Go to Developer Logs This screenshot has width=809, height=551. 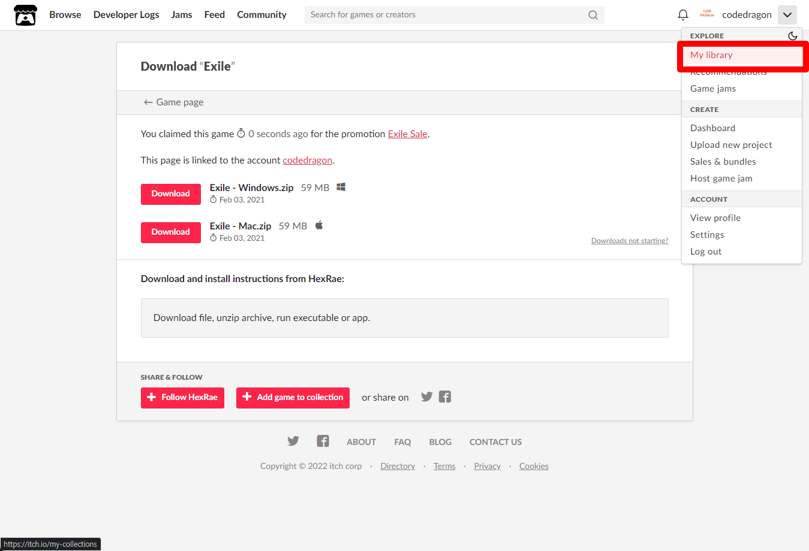[126, 15]
